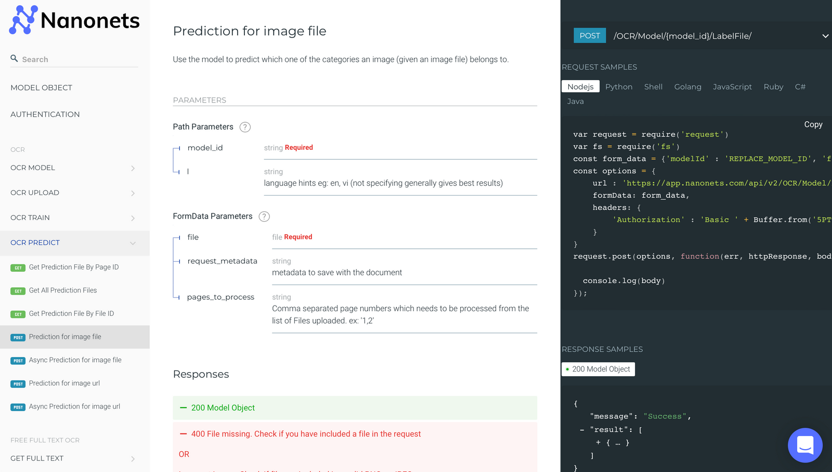The image size is (832, 472).
Task: Select the Golang request sample tab
Action: coord(687,87)
